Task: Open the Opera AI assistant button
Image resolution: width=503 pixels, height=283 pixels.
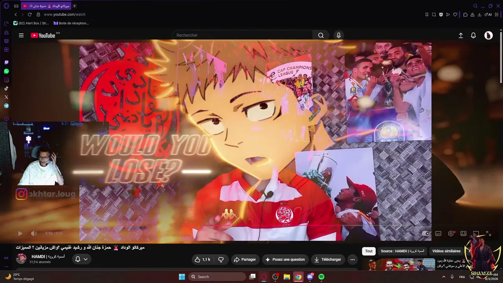Action: point(488,15)
